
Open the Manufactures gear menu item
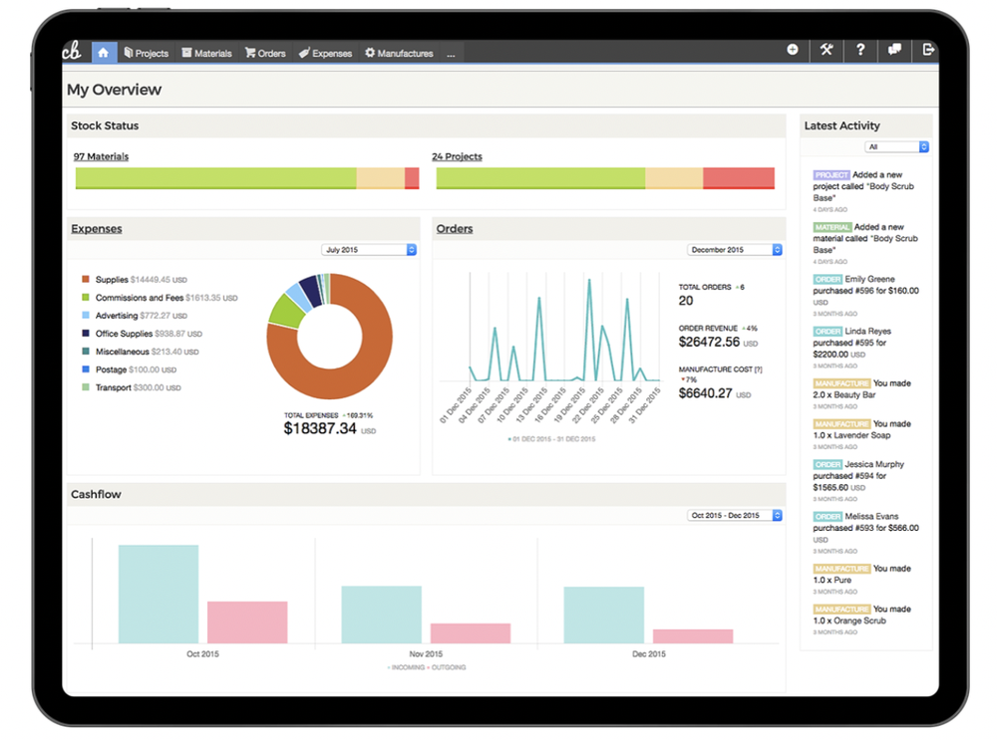pos(400,54)
